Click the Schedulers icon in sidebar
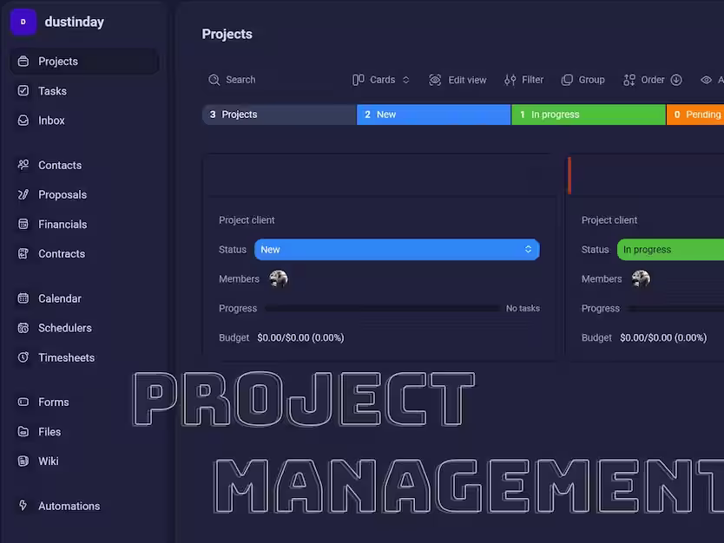 point(23,328)
